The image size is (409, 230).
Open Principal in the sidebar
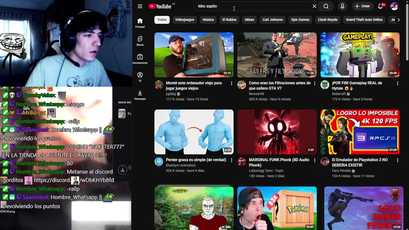140,23
